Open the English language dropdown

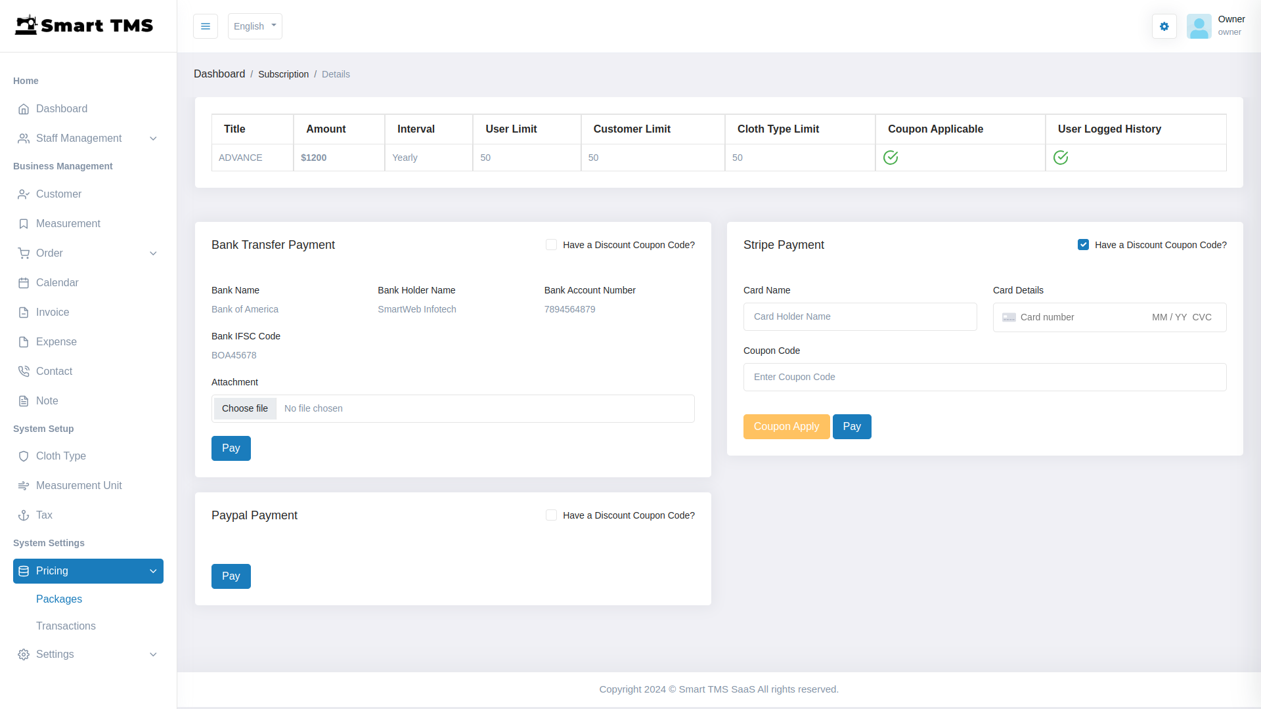255,26
